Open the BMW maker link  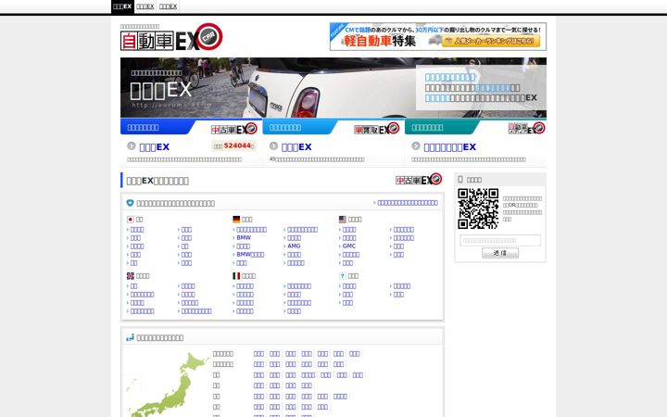244,238
